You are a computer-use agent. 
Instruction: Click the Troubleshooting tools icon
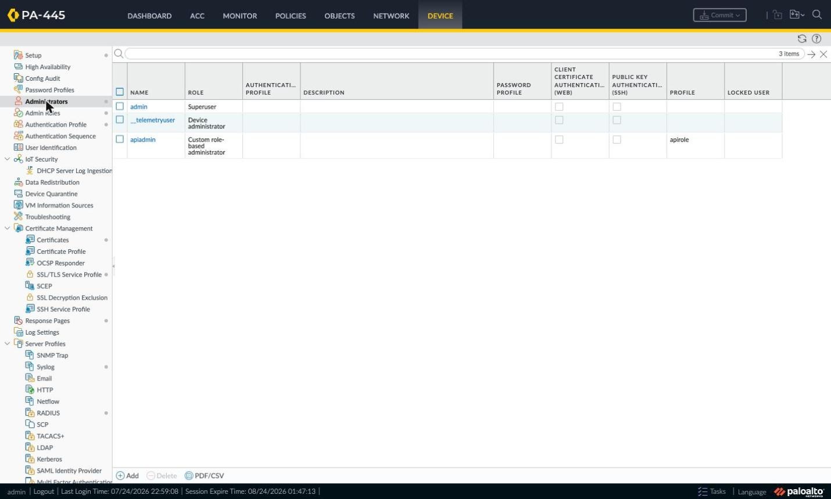18,217
